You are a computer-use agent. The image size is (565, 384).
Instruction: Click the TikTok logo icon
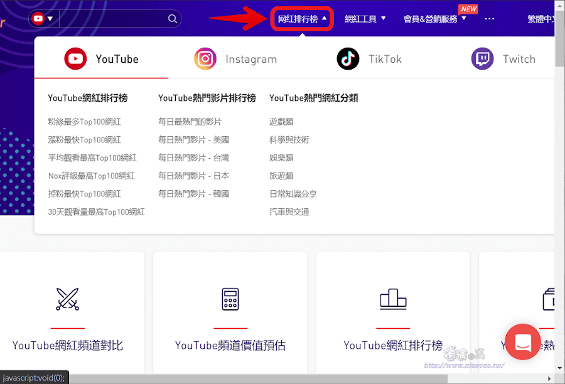348,59
